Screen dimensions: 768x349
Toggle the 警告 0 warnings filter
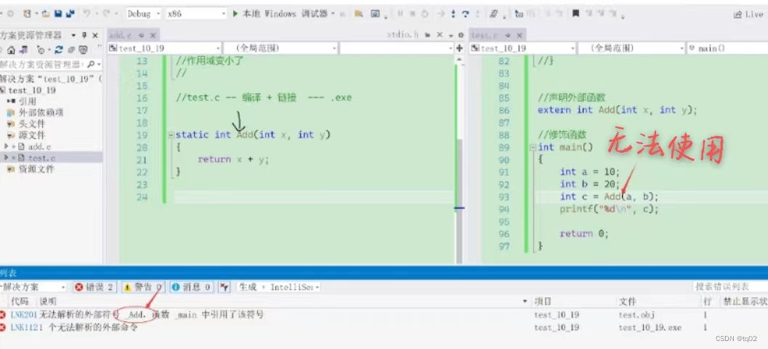click(x=143, y=287)
